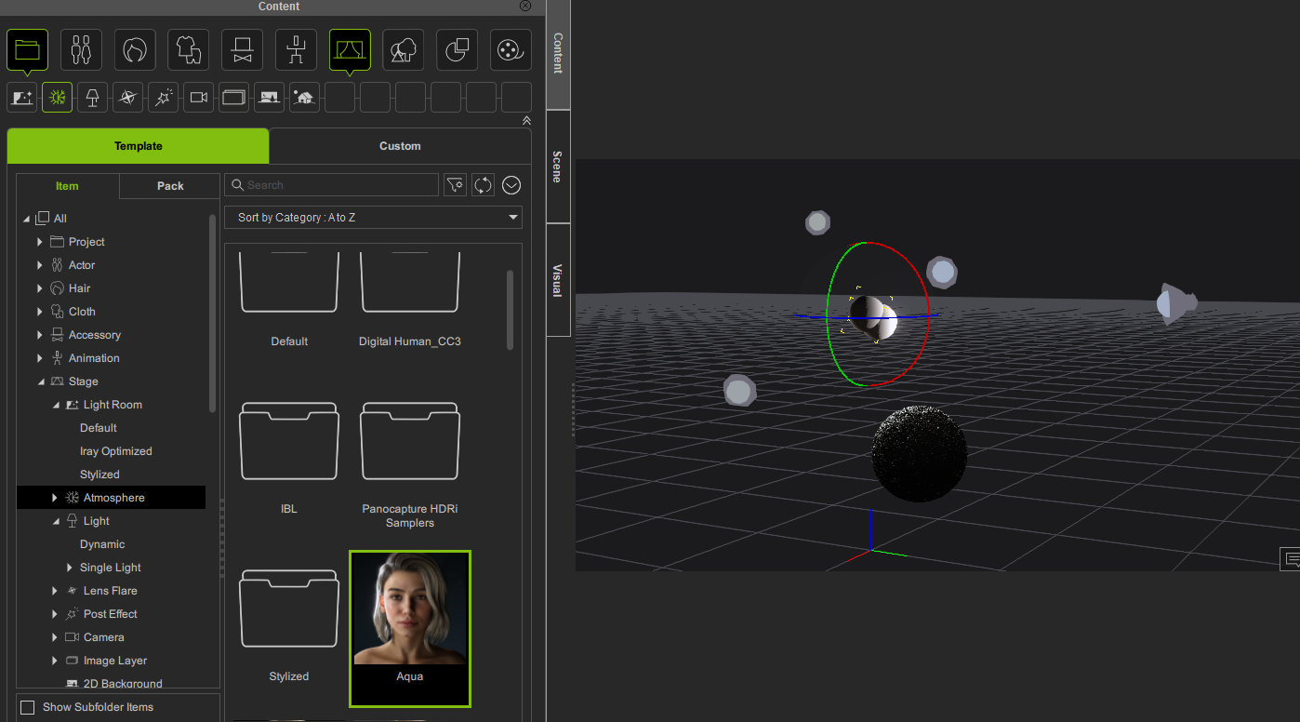Choose the Light Room subcategory icon
The image size is (1300, 722).
coord(22,97)
